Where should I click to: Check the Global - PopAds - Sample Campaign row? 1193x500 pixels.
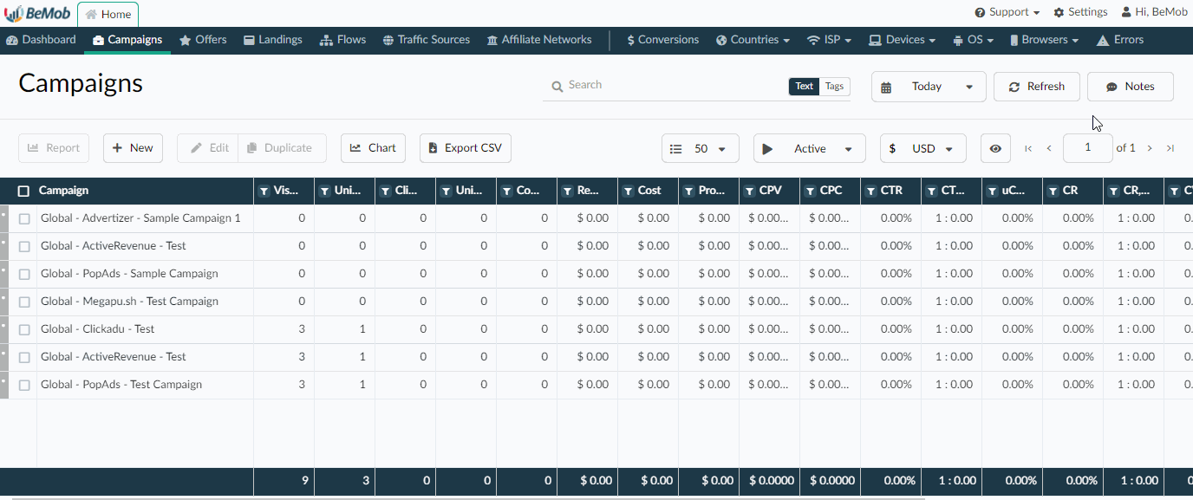(24, 274)
